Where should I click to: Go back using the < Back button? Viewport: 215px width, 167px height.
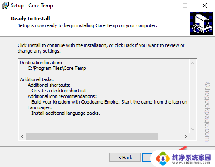pos(125,158)
